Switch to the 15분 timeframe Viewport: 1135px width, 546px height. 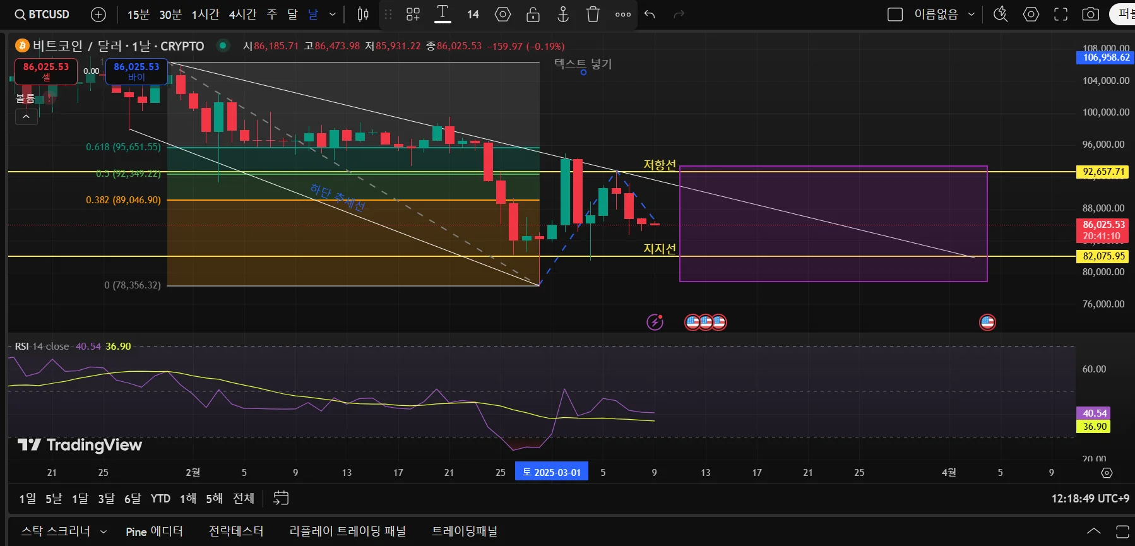tap(138, 14)
